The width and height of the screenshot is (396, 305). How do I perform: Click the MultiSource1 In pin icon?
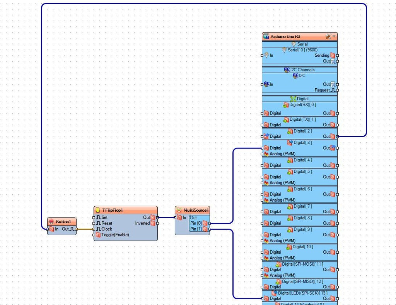tap(179, 217)
